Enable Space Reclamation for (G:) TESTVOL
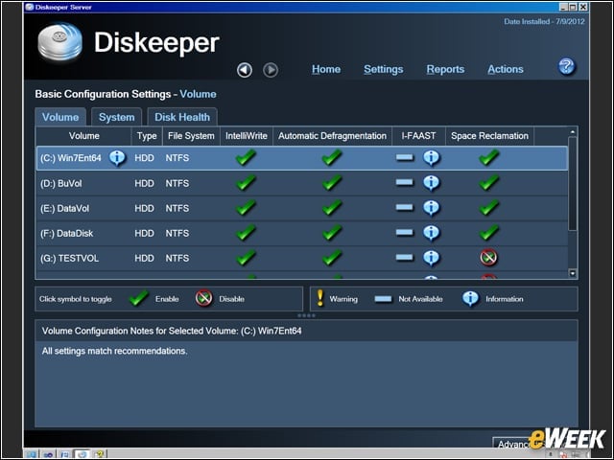The width and height of the screenshot is (614, 460). click(x=488, y=258)
